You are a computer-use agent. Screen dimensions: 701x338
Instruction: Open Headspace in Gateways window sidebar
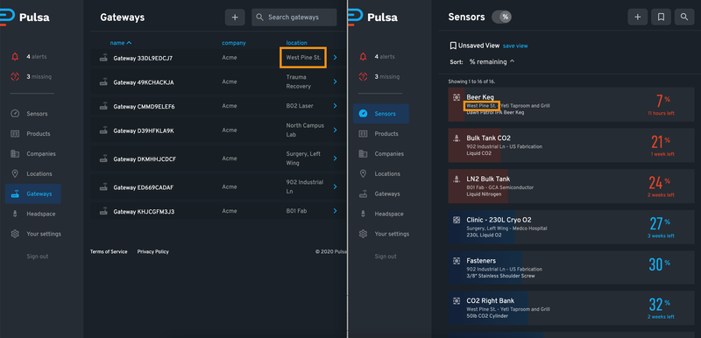(x=33, y=214)
